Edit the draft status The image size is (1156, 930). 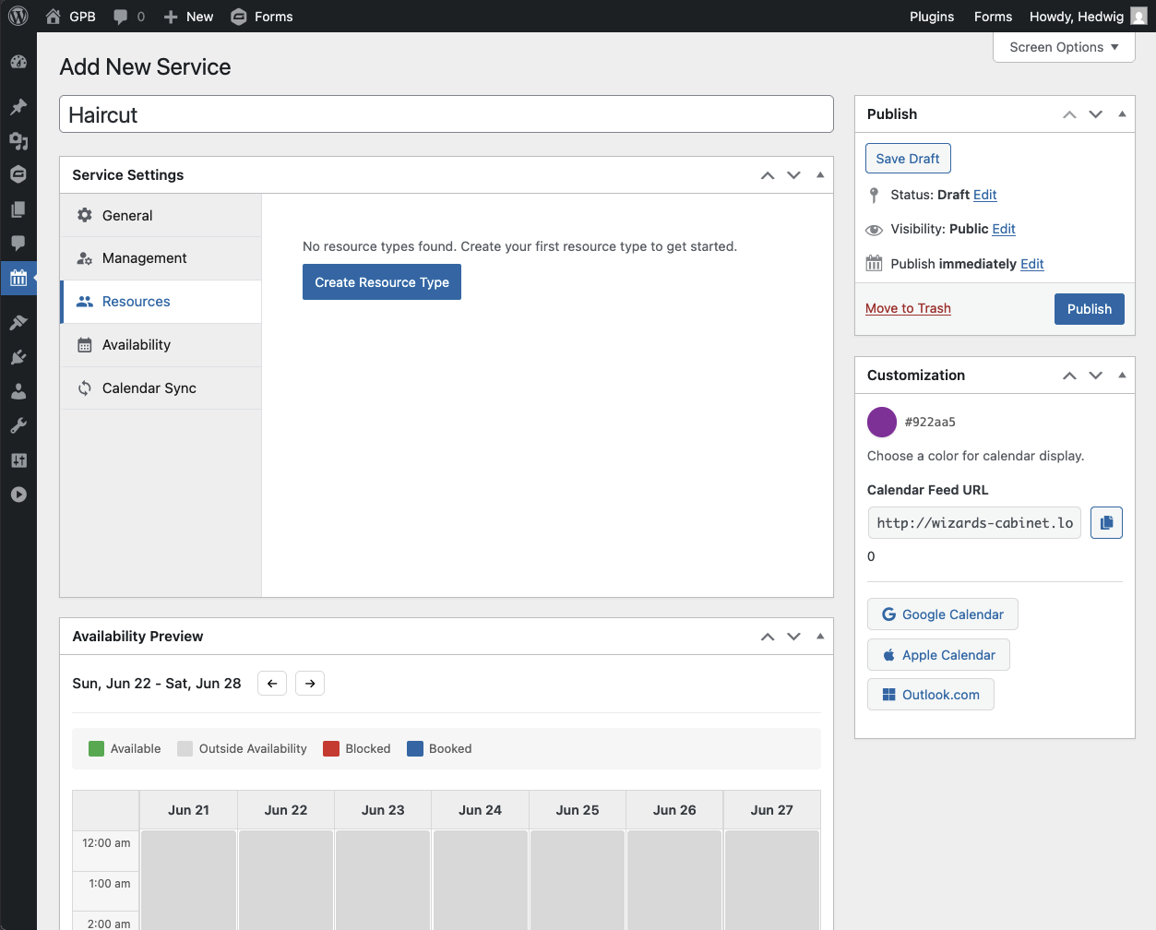(x=985, y=195)
